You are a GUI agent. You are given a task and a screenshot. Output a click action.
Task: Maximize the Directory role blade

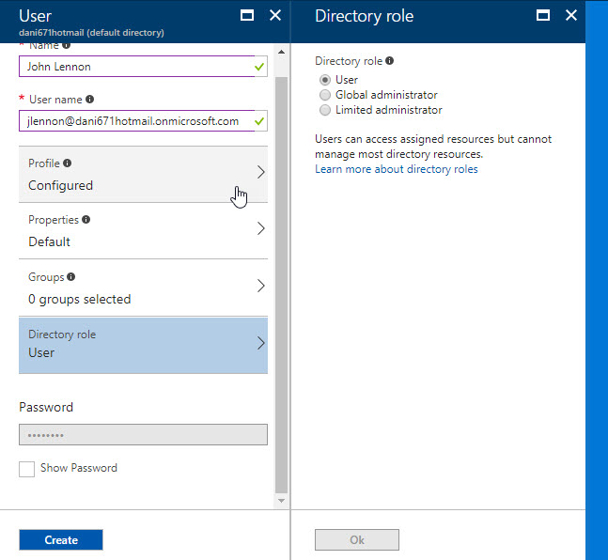(x=542, y=15)
